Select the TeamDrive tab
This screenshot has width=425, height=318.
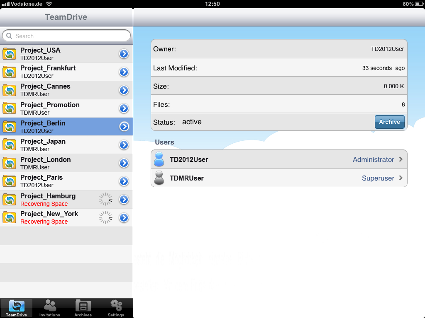[16, 308]
